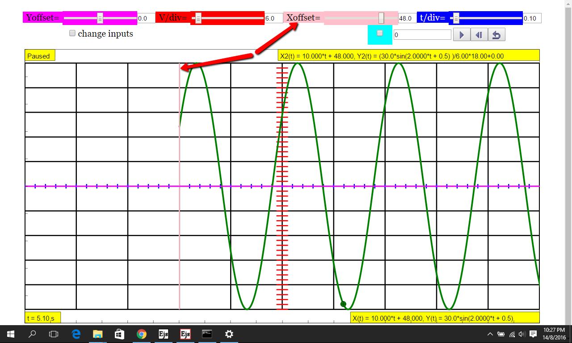Click the dark green trace point on the waveform
The width and height of the screenshot is (572, 343).
pyautogui.click(x=343, y=304)
